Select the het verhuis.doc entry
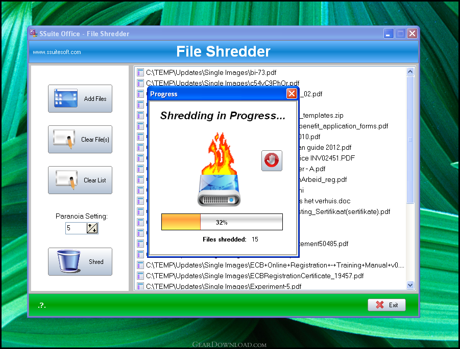The height and width of the screenshot is (349, 460). (x=325, y=201)
